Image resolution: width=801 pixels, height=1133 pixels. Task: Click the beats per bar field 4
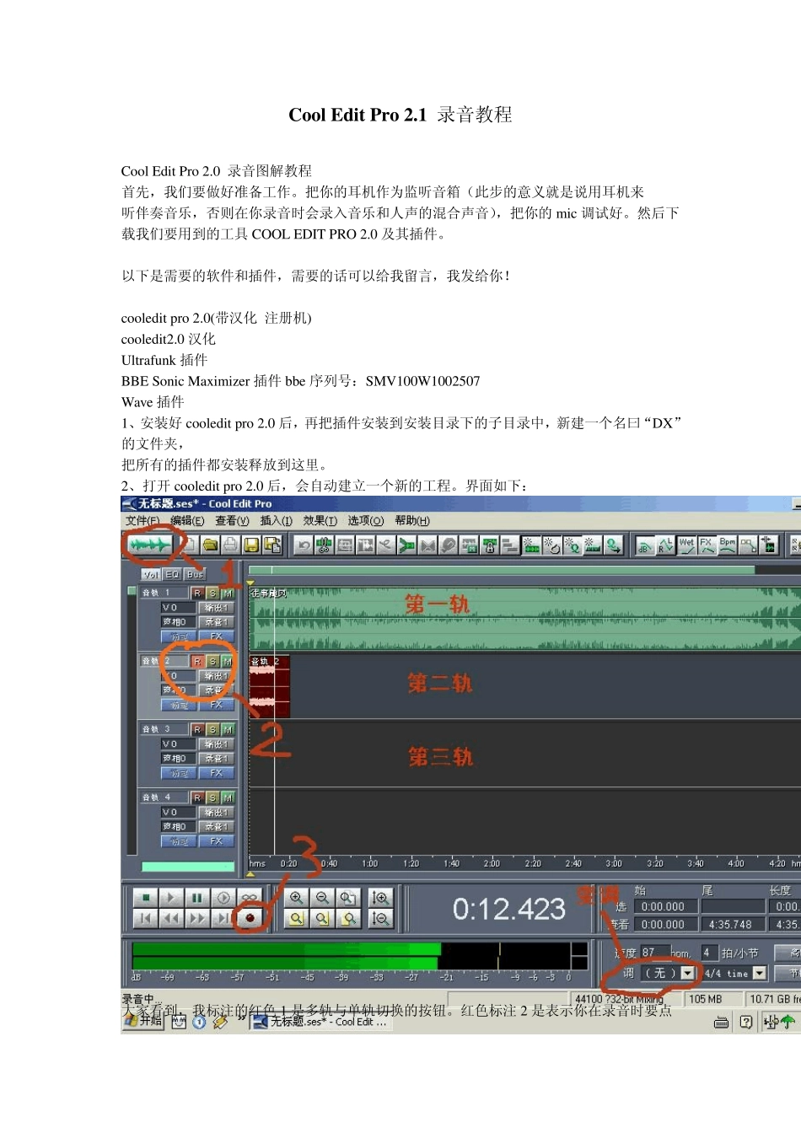point(708,953)
